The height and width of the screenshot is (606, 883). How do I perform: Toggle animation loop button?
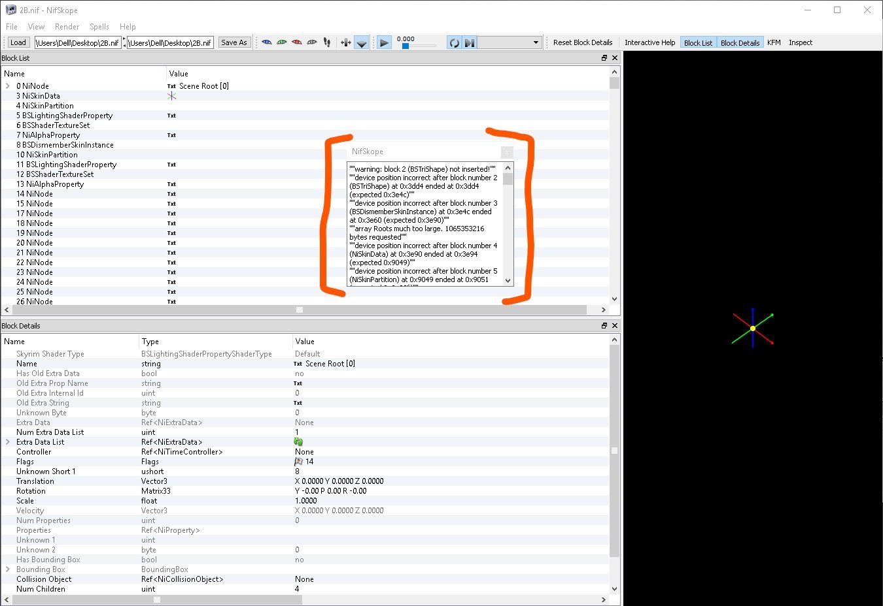454,43
